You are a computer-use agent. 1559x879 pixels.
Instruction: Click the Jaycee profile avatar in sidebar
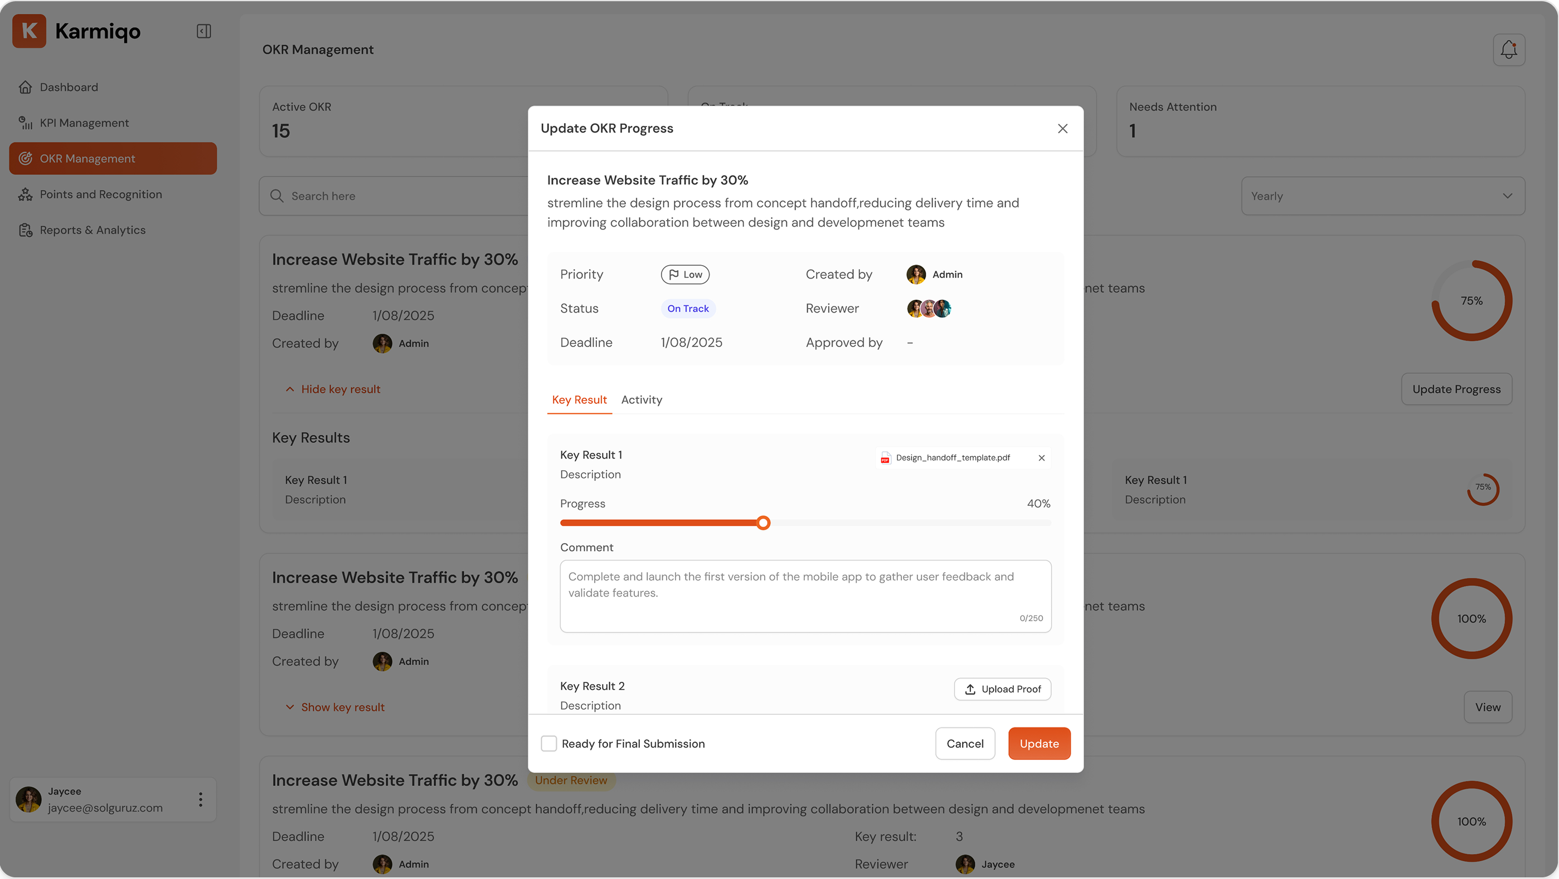coord(28,800)
